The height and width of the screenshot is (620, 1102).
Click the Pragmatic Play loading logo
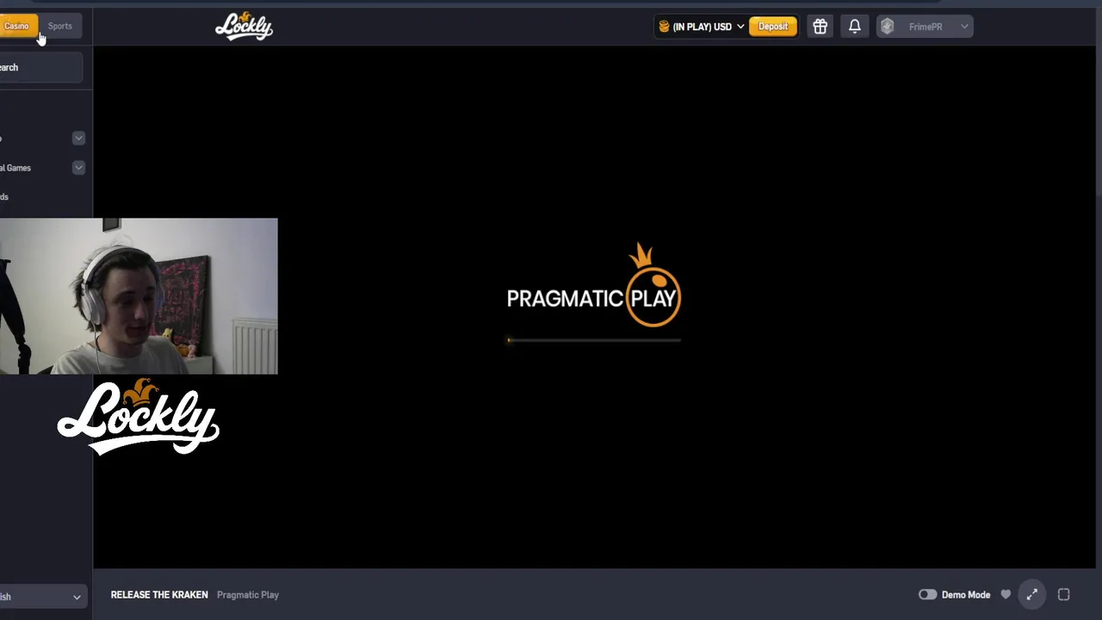594,286
